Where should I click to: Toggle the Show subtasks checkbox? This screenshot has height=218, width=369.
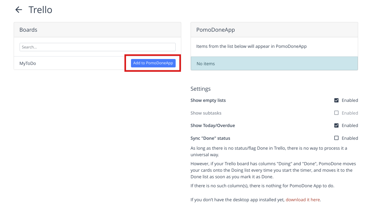(x=336, y=113)
